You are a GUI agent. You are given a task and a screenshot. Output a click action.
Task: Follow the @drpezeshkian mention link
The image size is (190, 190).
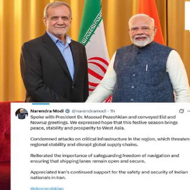(x=47, y=189)
